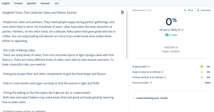The height and width of the screenshot is (112, 214).
Task: Click info icon next to Human-written
Action: 151,83
